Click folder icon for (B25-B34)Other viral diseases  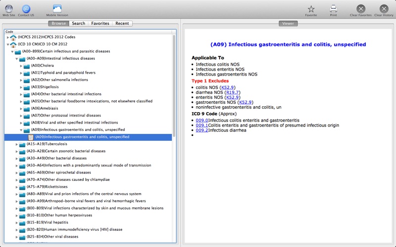coord(22,237)
